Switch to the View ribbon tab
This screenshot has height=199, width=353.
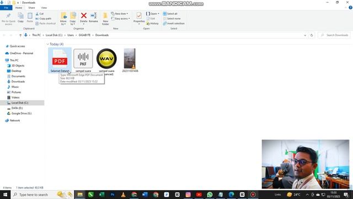[44, 8]
